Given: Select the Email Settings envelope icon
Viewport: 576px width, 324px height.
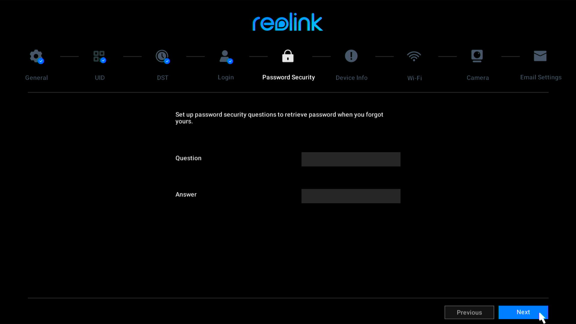Looking at the screenshot, I should pyautogui.click(x=540, y=55).
